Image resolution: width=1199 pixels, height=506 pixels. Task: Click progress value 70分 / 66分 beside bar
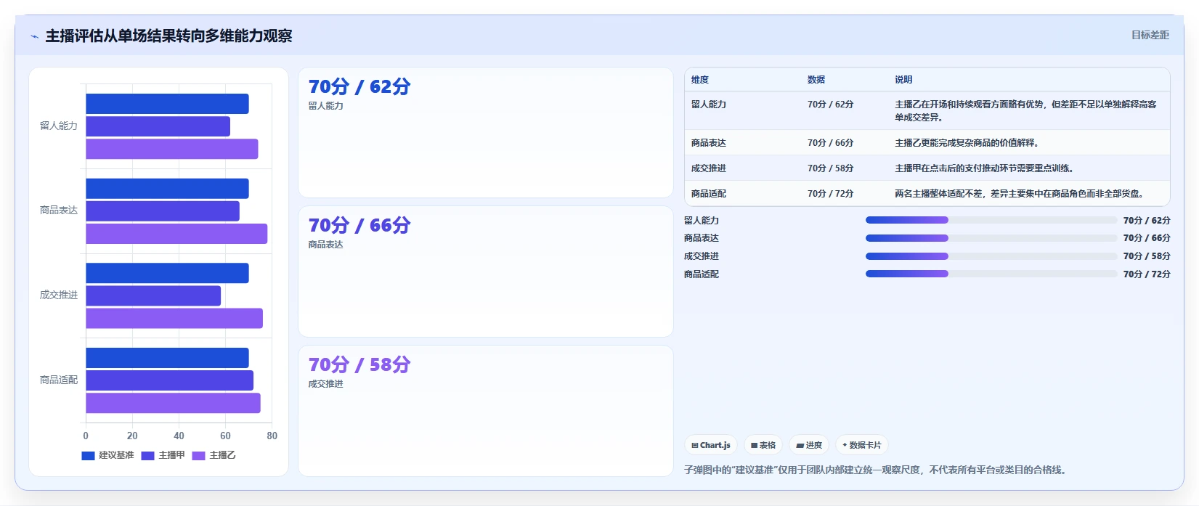coord(1147,238)
